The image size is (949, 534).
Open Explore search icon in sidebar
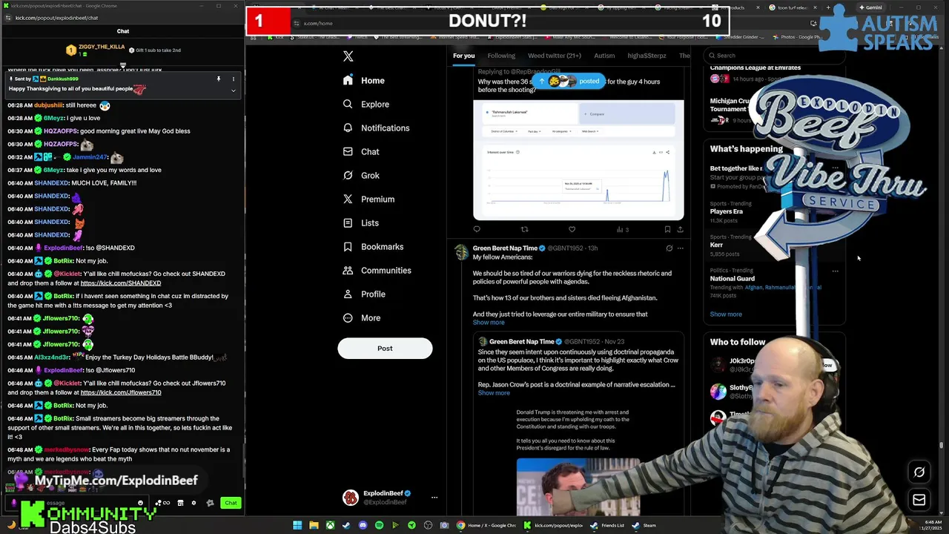point(348,104)
